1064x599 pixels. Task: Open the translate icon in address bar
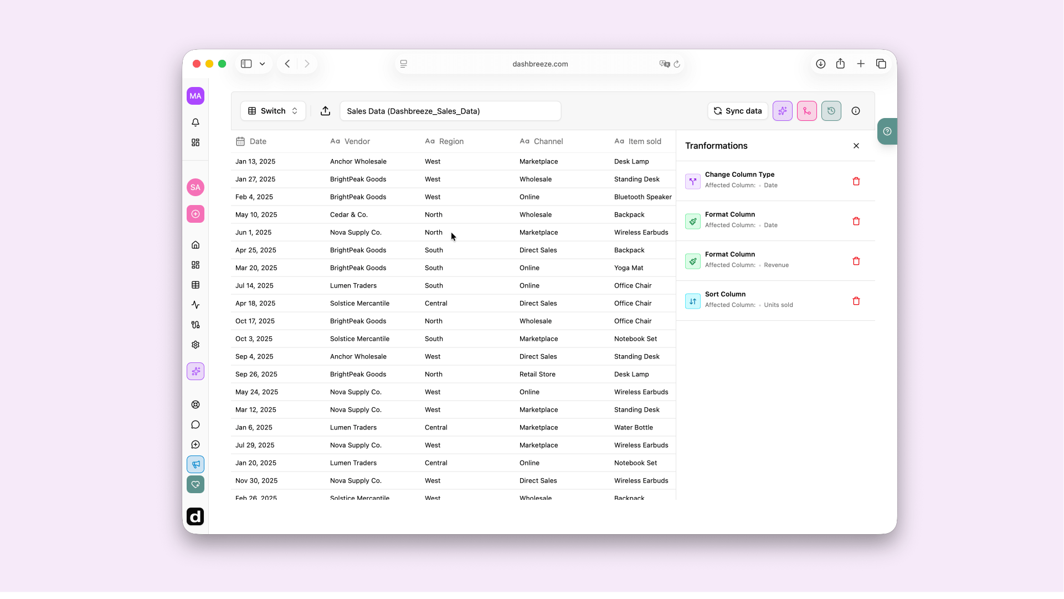click(664, 64)
